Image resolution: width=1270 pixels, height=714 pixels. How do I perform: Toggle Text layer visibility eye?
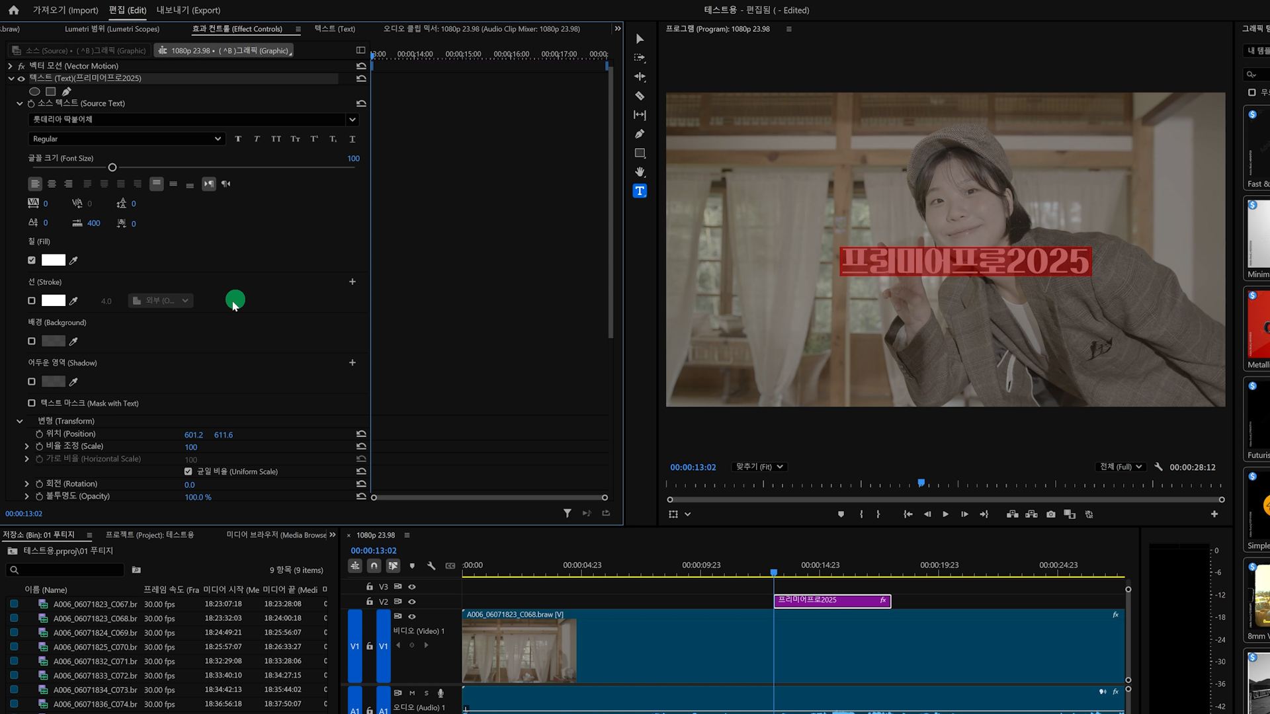pyautogui.click(x=21, y=78)
